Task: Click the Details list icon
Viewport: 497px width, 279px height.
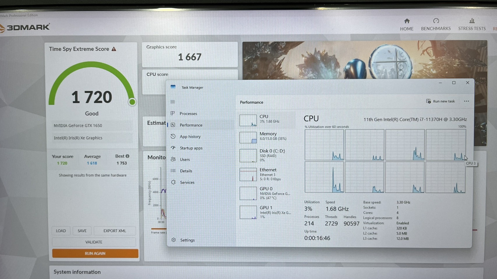Action: tap(173, 171)
